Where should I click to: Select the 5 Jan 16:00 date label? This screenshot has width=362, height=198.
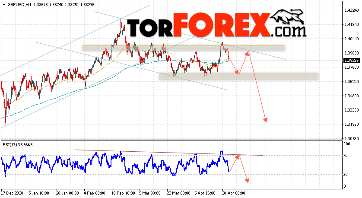tap(39, 193)
